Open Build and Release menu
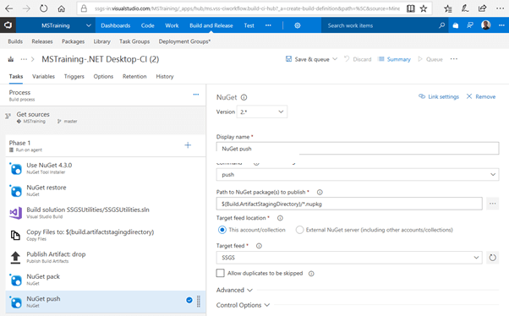 tap(211, 25)
